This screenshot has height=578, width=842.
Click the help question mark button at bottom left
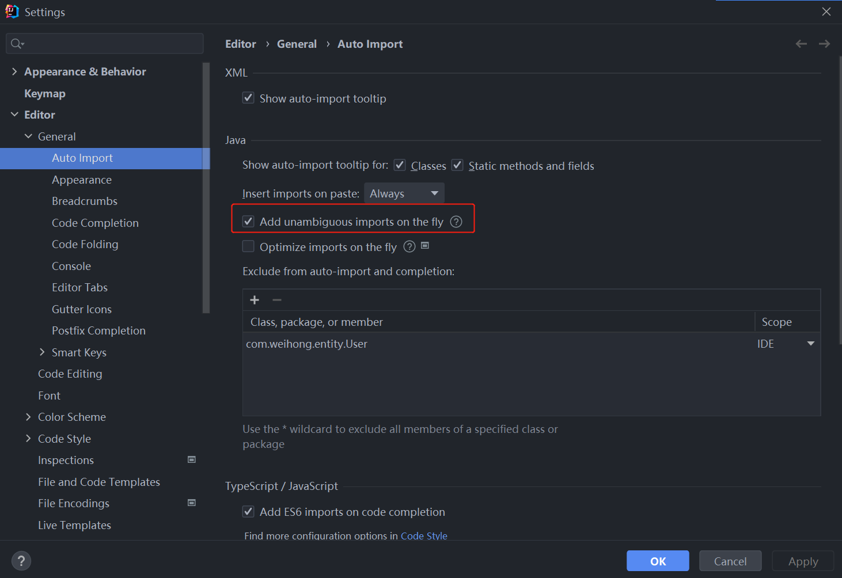(21, 561)
